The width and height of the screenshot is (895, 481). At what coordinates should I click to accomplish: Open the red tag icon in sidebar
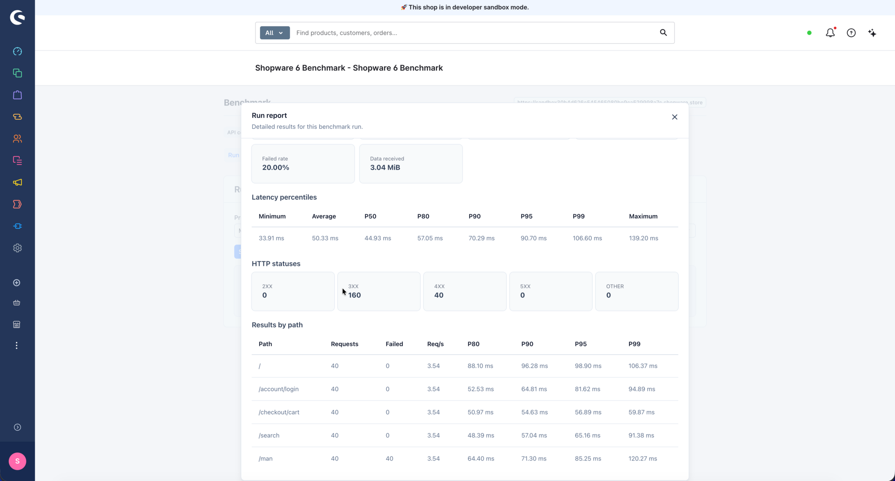(17, 204)
